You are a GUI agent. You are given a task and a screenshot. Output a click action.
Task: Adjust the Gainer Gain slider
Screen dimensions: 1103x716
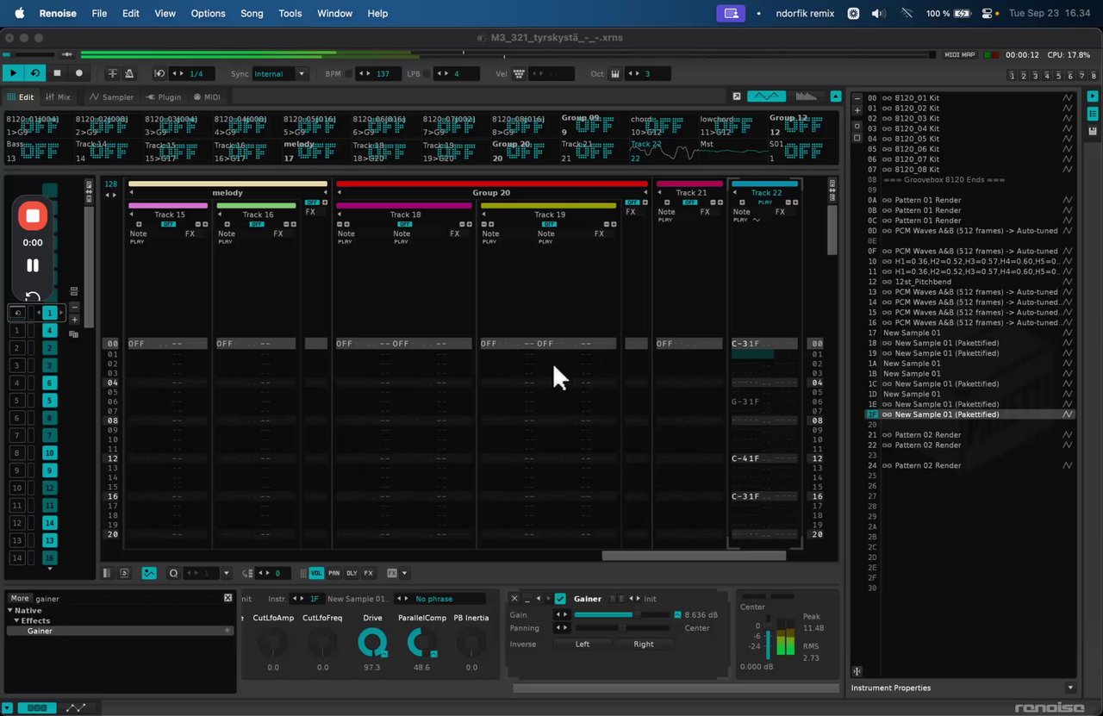point(620,615)
